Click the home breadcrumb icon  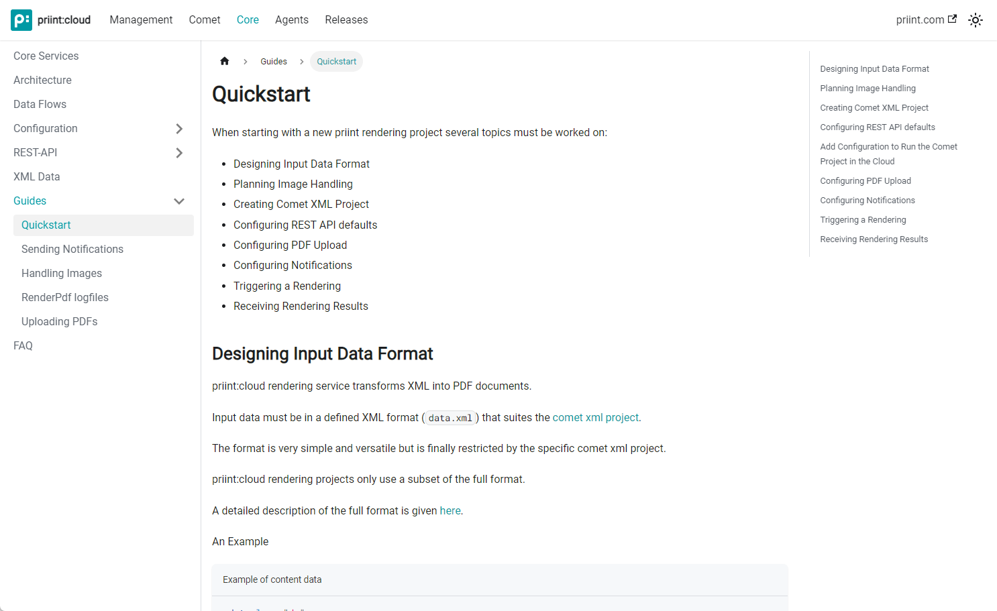(x=225, y=61)
